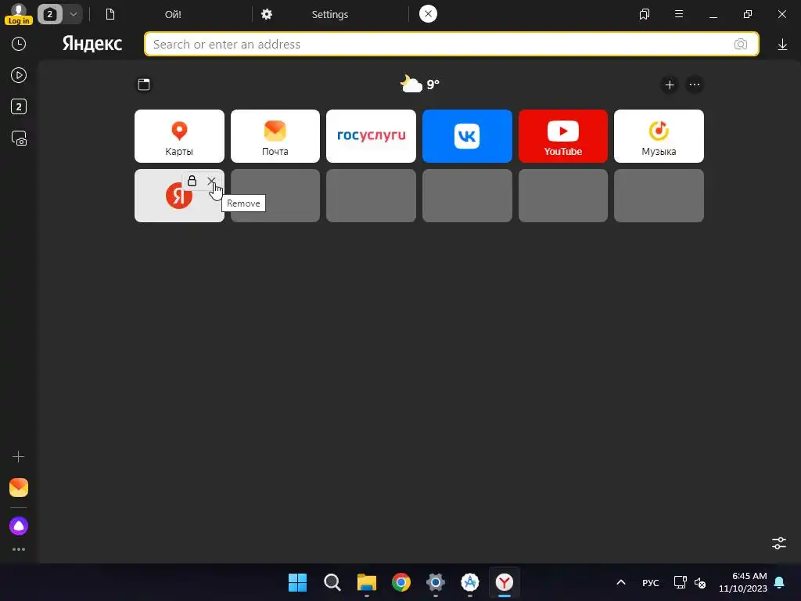Remove the Yandex tile with X
This screenshot has height=601, width=801.
[211, 181]
